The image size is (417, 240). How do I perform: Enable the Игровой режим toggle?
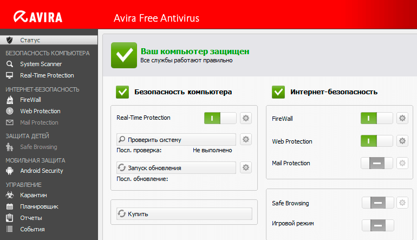[377, 225]
